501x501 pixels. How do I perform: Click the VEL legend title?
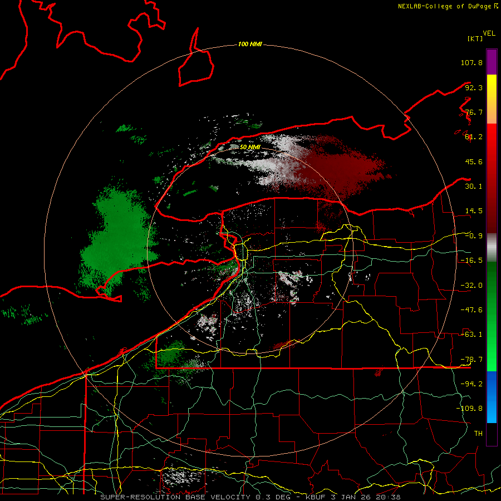pyautogui.click(x=489, y=33)
